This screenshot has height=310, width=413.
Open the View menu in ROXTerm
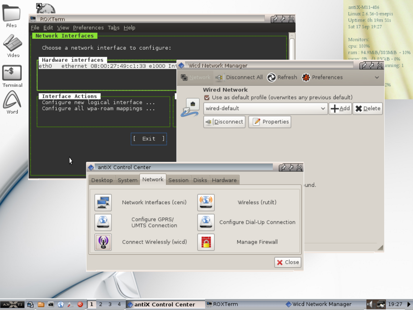63,28
